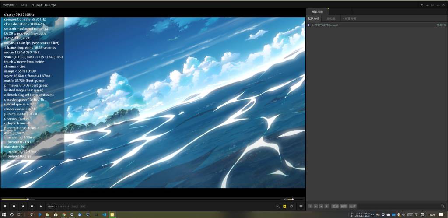Image resolution: width=448 pixels, height=218 pixels.
Task: Select playlist item ZT10YjU2TTQ=.mp4
Action: pos(377,25)
